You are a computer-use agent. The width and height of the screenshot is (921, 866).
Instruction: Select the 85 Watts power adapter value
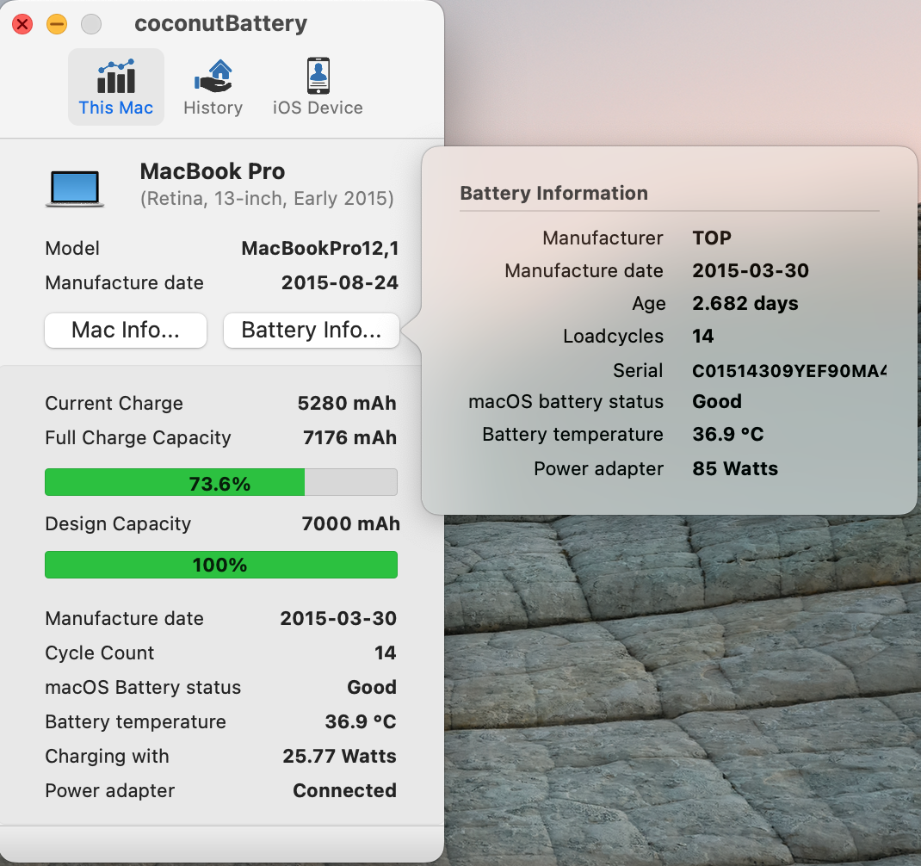(735, 469)
